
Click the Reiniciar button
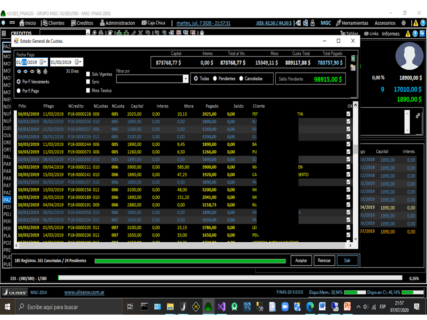pyautogui.click(x=324, y=260)
